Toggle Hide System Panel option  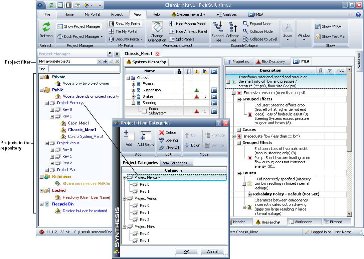click(188, 24)
